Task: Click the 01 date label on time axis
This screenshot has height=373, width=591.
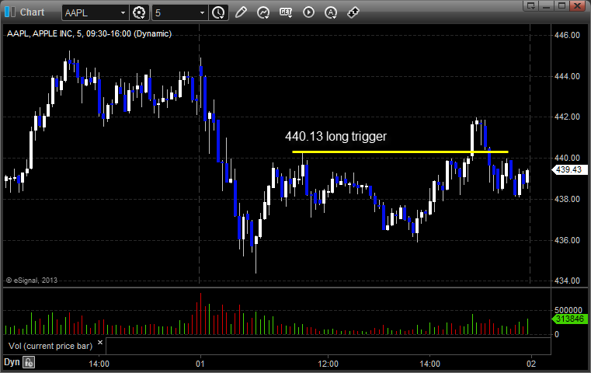Action: point(200,364)
